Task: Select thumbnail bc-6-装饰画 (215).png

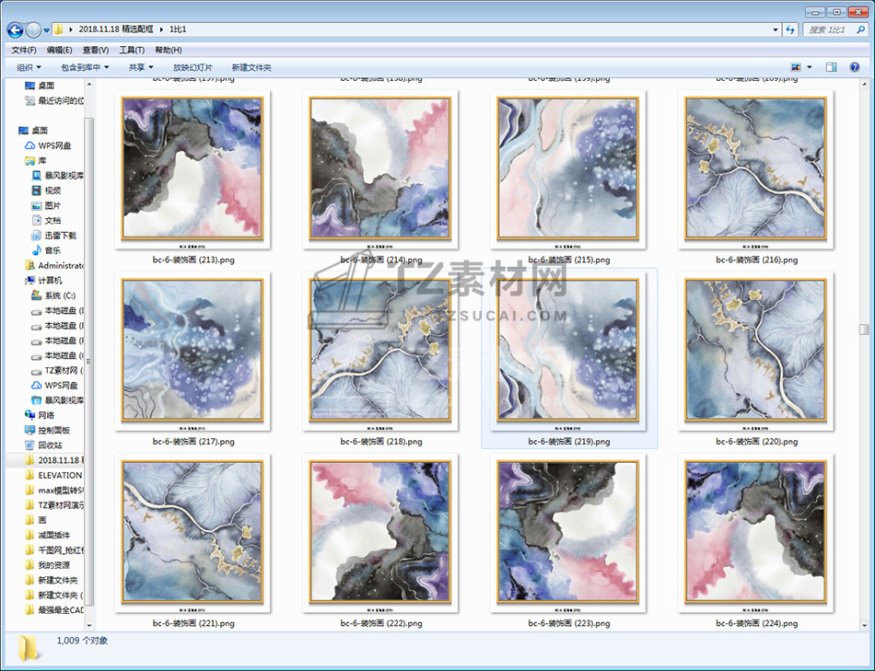Action: (x=568, y=169)
